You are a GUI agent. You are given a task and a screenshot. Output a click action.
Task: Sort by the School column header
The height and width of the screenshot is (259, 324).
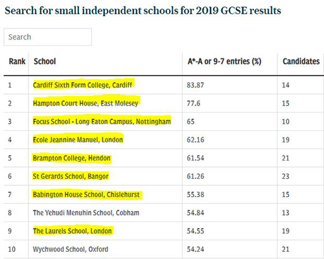click(45, 62)
